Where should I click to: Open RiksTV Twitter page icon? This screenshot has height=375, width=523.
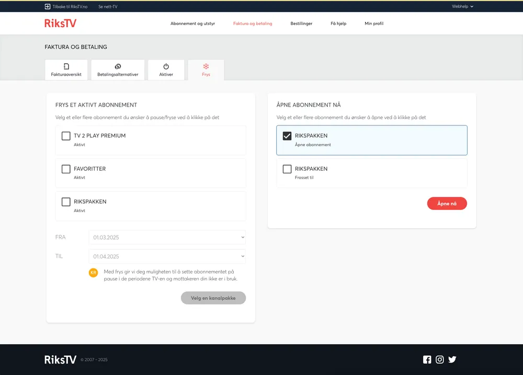(x=452, y=359)
